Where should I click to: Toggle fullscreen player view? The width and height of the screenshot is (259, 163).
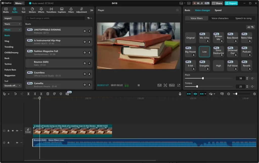[179, 85]
